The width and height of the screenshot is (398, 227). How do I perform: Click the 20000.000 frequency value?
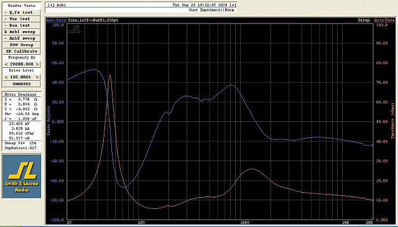(x=22, y=64)
